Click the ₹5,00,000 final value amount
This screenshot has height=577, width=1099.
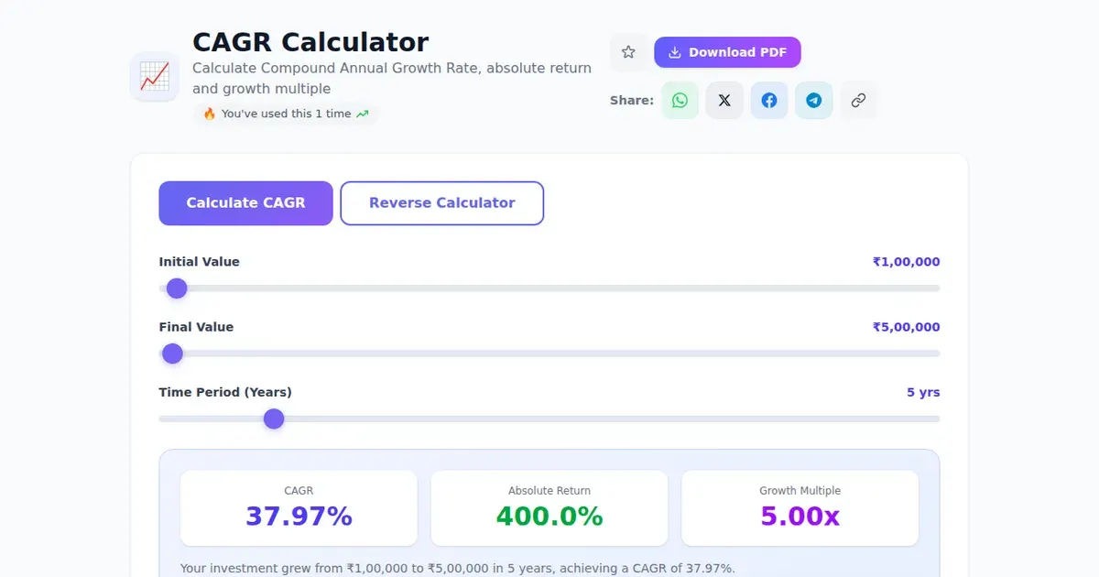pyautogui.click(x=906, y=327)
